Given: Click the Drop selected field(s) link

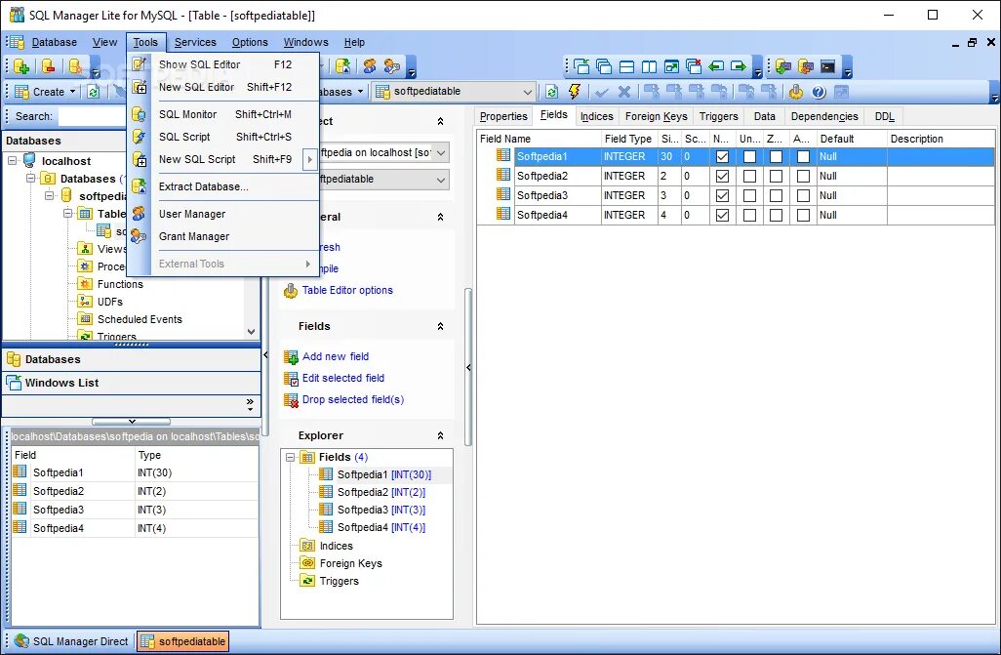Looking at the screenshot, I should coord(352,400).
